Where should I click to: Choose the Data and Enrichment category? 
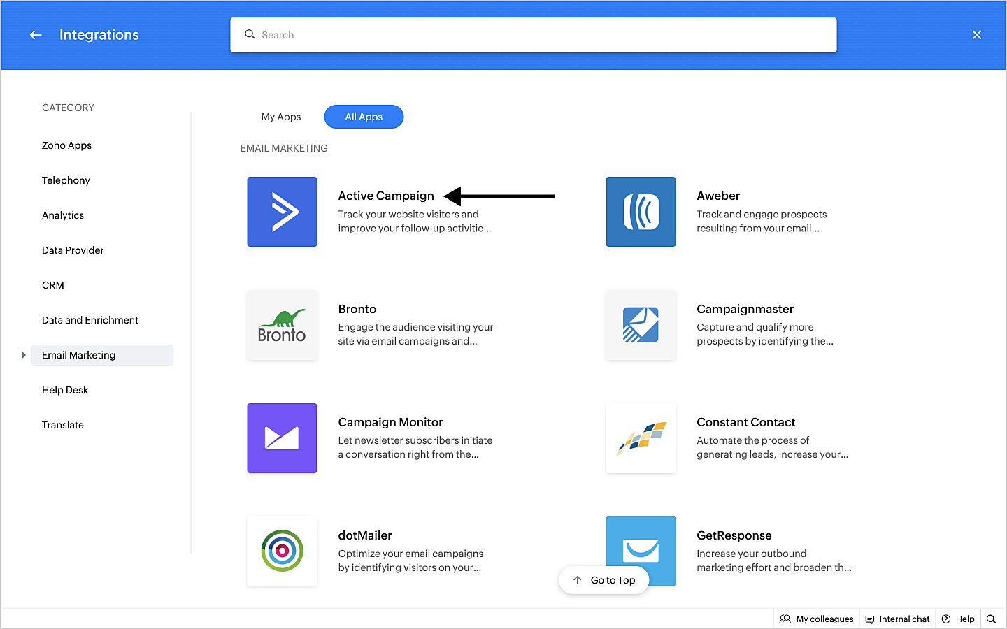tap(90, 320)
